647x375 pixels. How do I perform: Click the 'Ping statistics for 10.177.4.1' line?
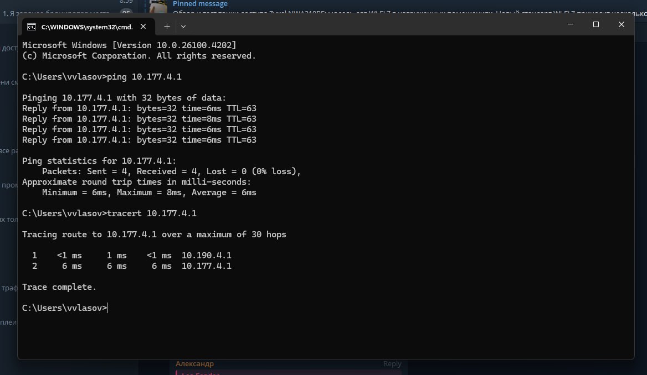[x=99, y=161]
